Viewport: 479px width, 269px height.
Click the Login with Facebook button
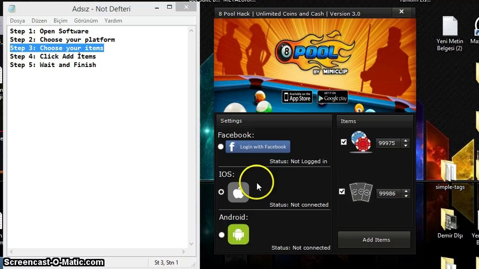[x=258, y=147]
